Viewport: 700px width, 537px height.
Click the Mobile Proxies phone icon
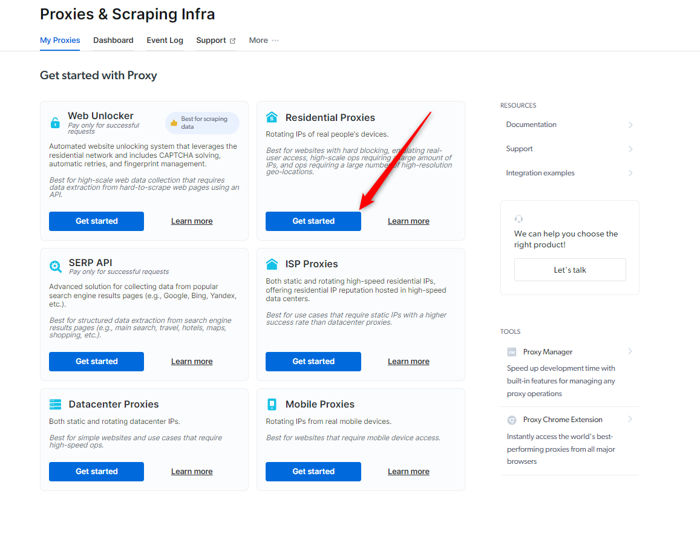pos(272,404)
